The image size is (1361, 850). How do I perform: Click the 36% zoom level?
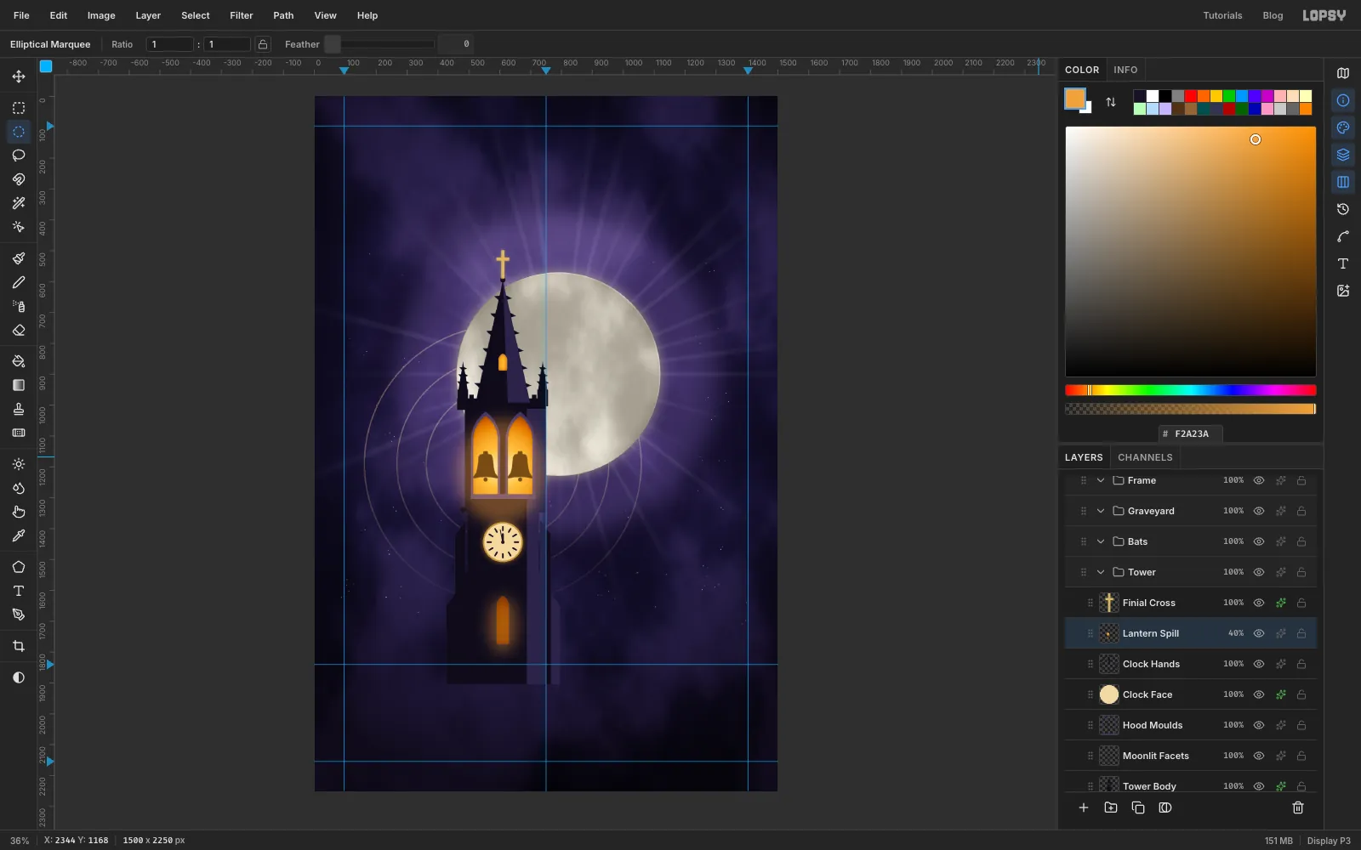click(20, 841)
